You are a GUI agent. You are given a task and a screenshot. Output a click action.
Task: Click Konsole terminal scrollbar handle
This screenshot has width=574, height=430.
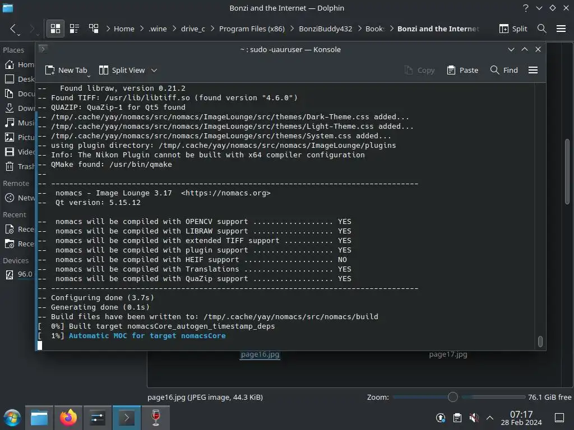point(540,341)
